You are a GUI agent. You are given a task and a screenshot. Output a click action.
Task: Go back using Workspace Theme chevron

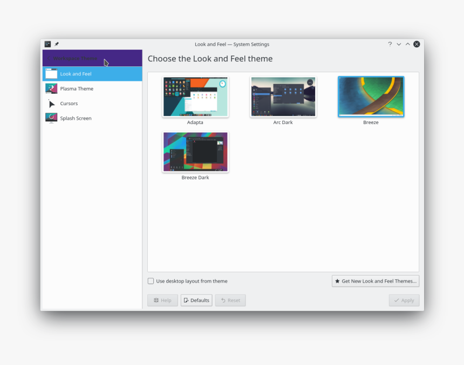[49, 58]
